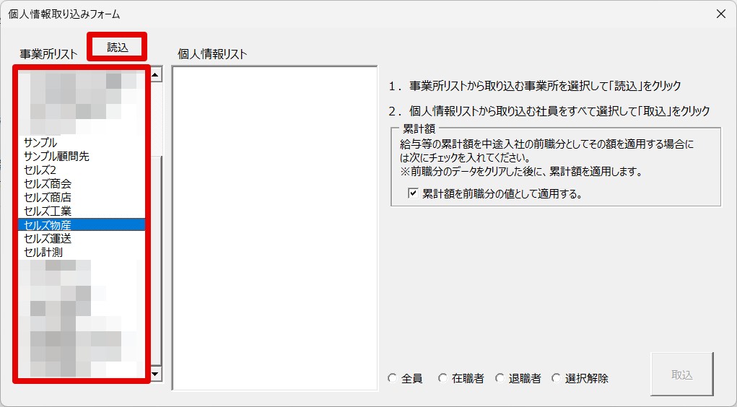This screenshot has height=407, width=737.
Task: Select セルズ工業 in the list
Action: 48,211
